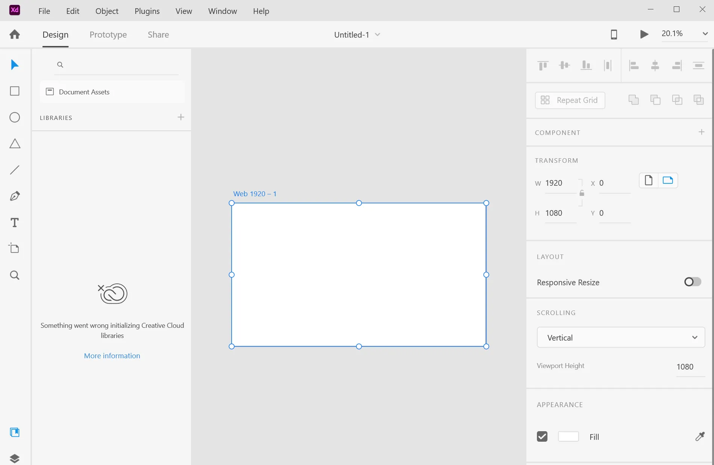Align objects middle vertically

tap(564, 65)
